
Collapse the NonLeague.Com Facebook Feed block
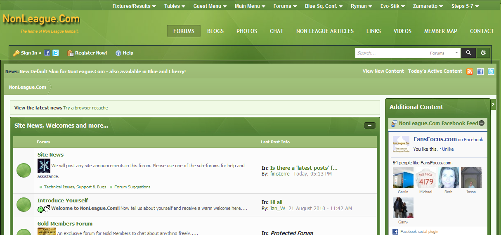point(482,123)
